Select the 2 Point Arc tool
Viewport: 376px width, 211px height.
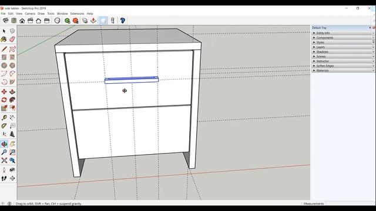click(12, 73)
